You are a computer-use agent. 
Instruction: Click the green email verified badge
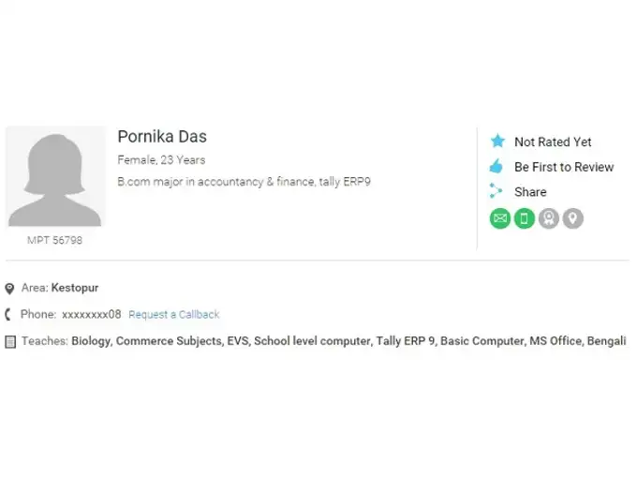tap(500, 218)
